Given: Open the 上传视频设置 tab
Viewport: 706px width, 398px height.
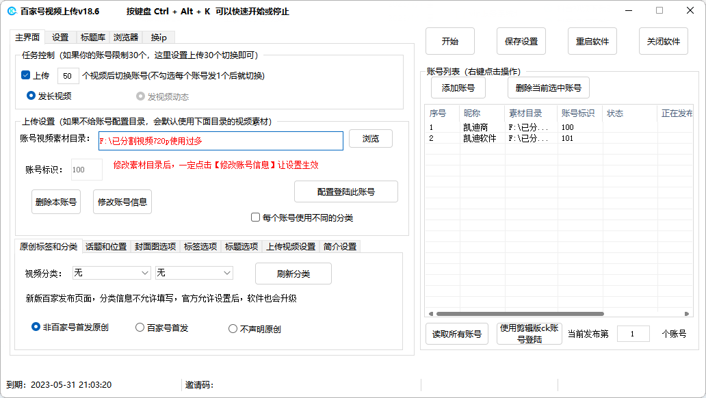Looking at the screenshot, I should coord(291,247).
